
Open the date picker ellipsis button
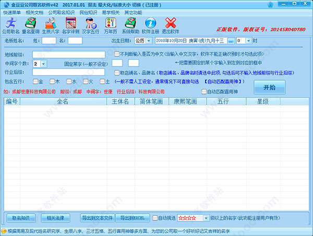pyautogui.click(x=231, y=41)
